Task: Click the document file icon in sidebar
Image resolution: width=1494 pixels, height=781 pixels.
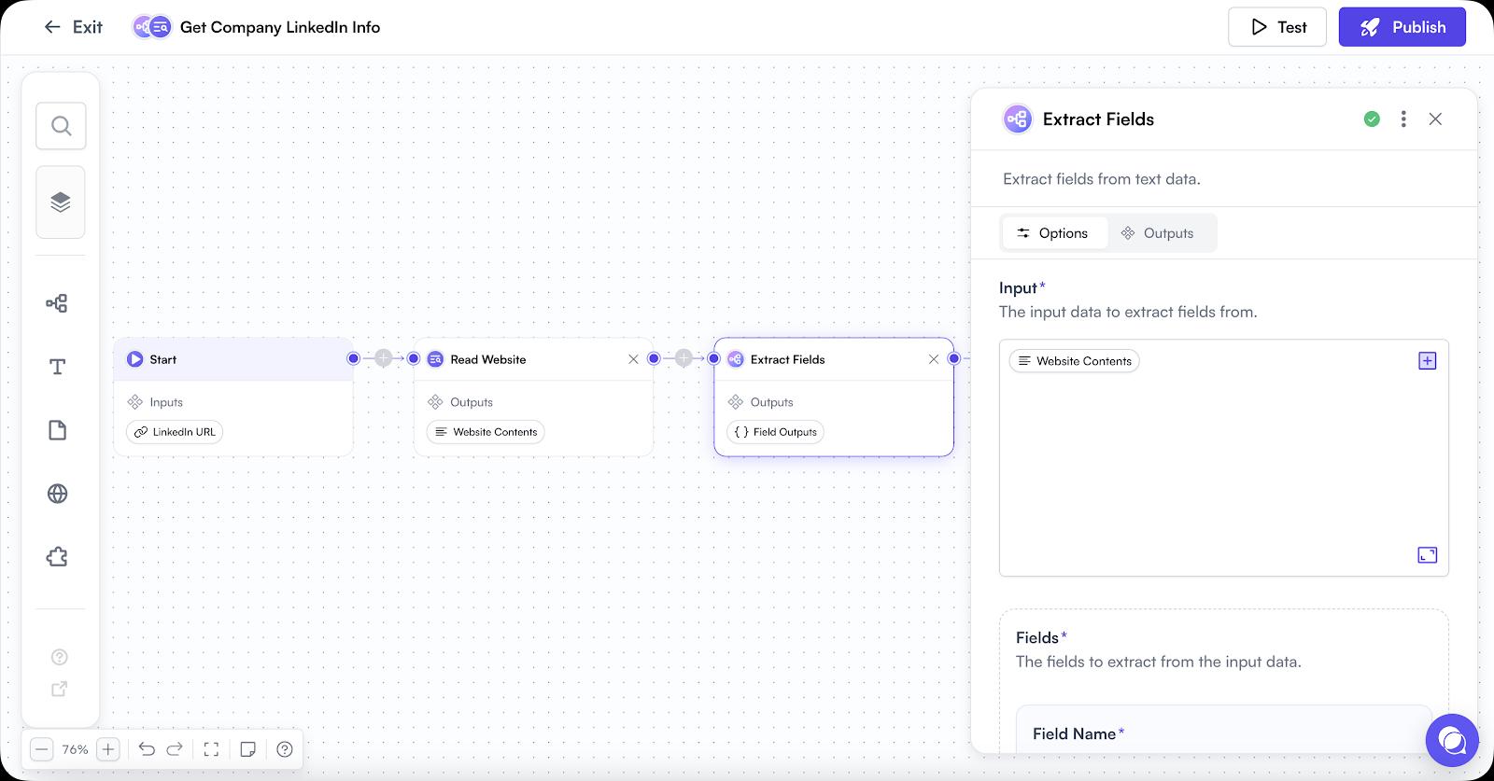Action: click(x=57, y=430)
